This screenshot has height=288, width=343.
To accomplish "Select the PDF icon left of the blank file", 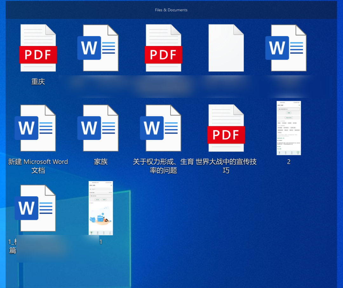I will pyautogui.click(x=164, y=48).
